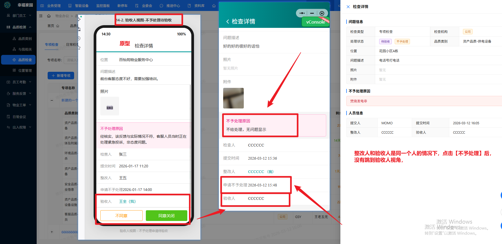Collapse the 新建的一个 table row
The width and height of the screenshot is (502, 244).
pyautogui.click(x=52, y=100)
